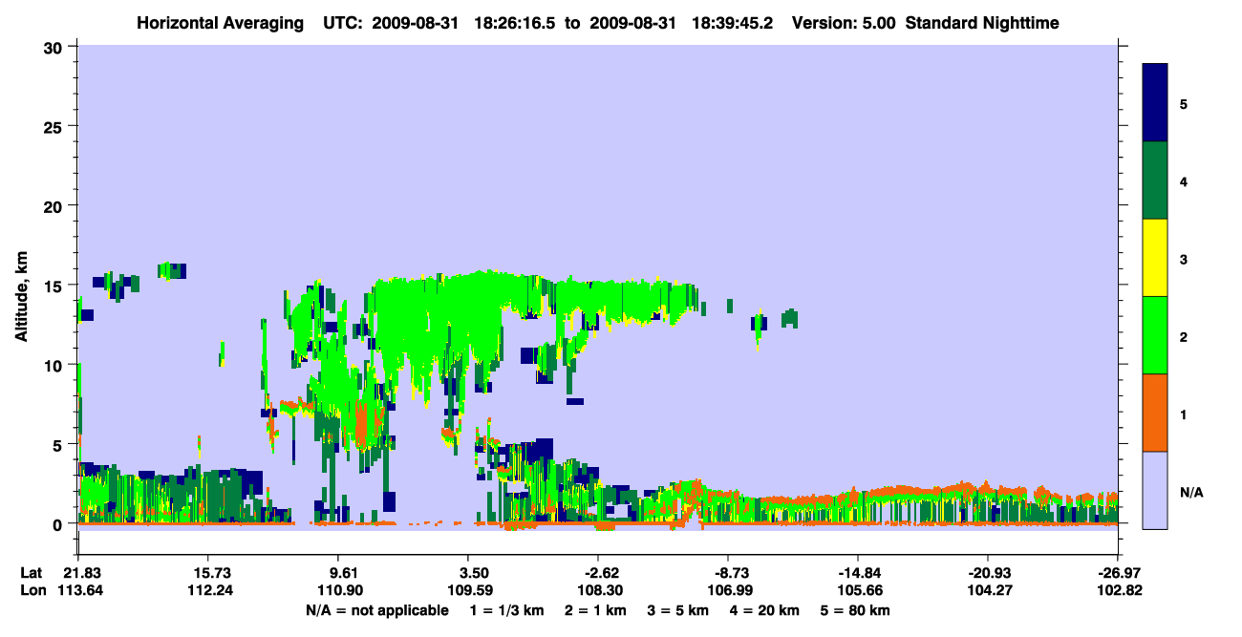Viewport: 1242px width, 637px height.
Task: Click the altitude tick label 30
Action: (x=55, y=47)
